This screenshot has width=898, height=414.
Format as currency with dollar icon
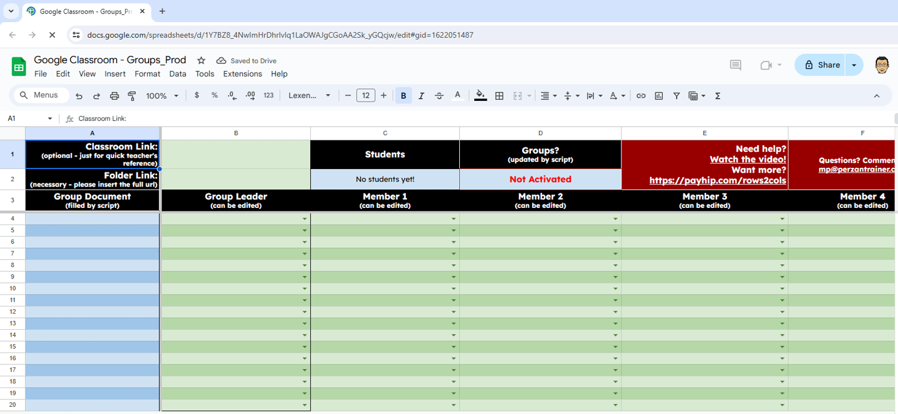[197, 96]
